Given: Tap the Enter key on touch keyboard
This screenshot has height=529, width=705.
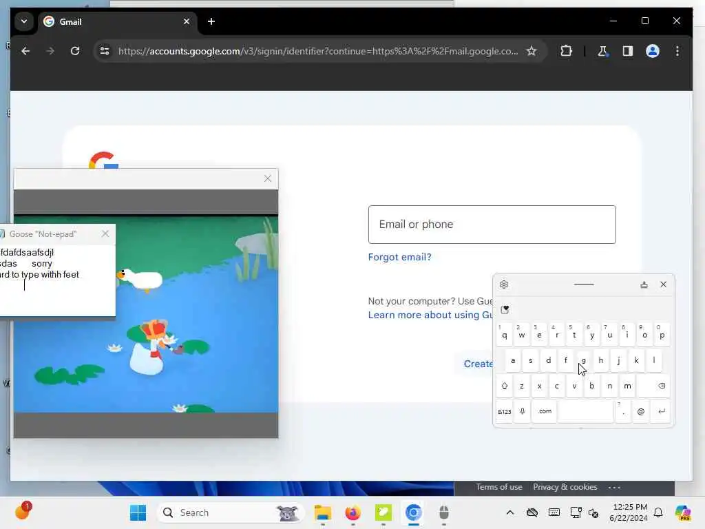Looking at the screenshot, I should coord(661,412).
